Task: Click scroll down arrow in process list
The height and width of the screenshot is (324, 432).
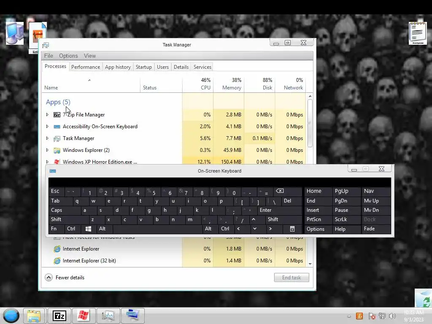Action: point(310,264)
